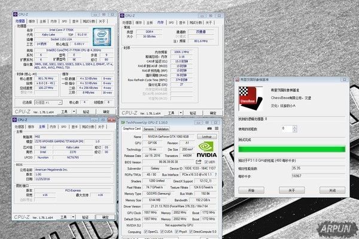Click the CPU-Z title icon in the memory window
The image size is (359, 239).
[x=122, y=16]
